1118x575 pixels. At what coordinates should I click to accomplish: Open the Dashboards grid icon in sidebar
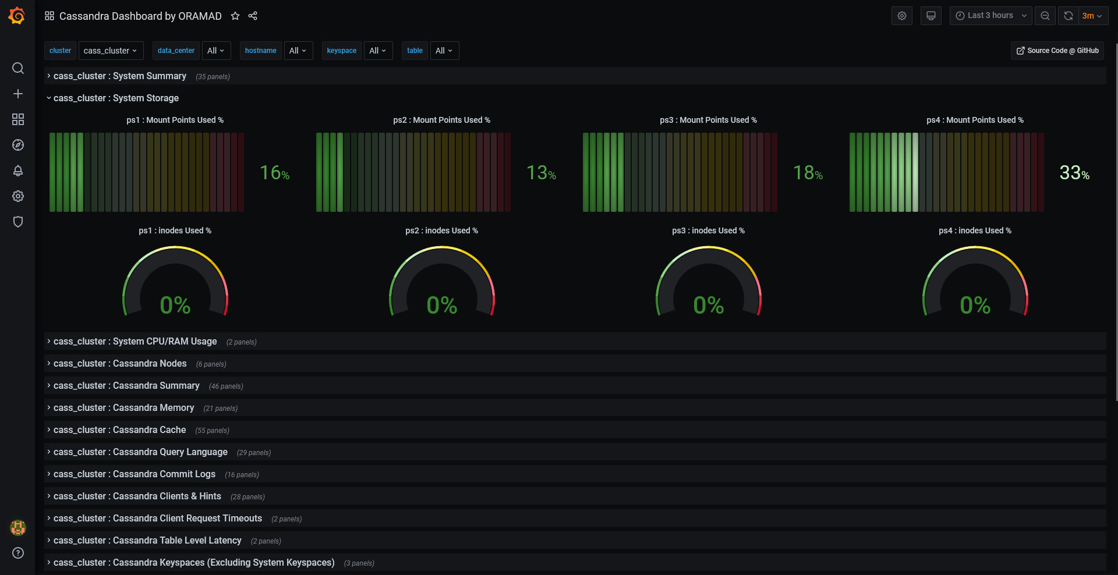[x=18, y=119]
